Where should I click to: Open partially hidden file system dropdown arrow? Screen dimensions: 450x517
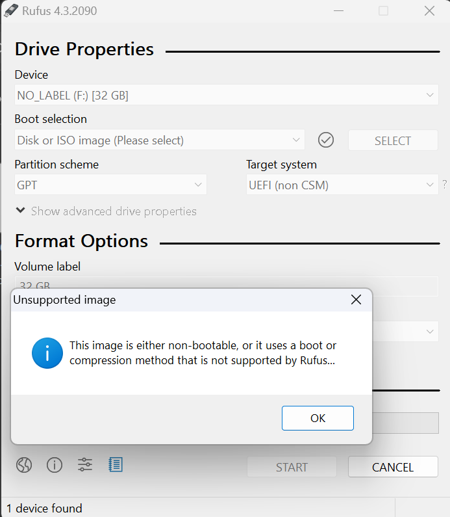[430, 332]
